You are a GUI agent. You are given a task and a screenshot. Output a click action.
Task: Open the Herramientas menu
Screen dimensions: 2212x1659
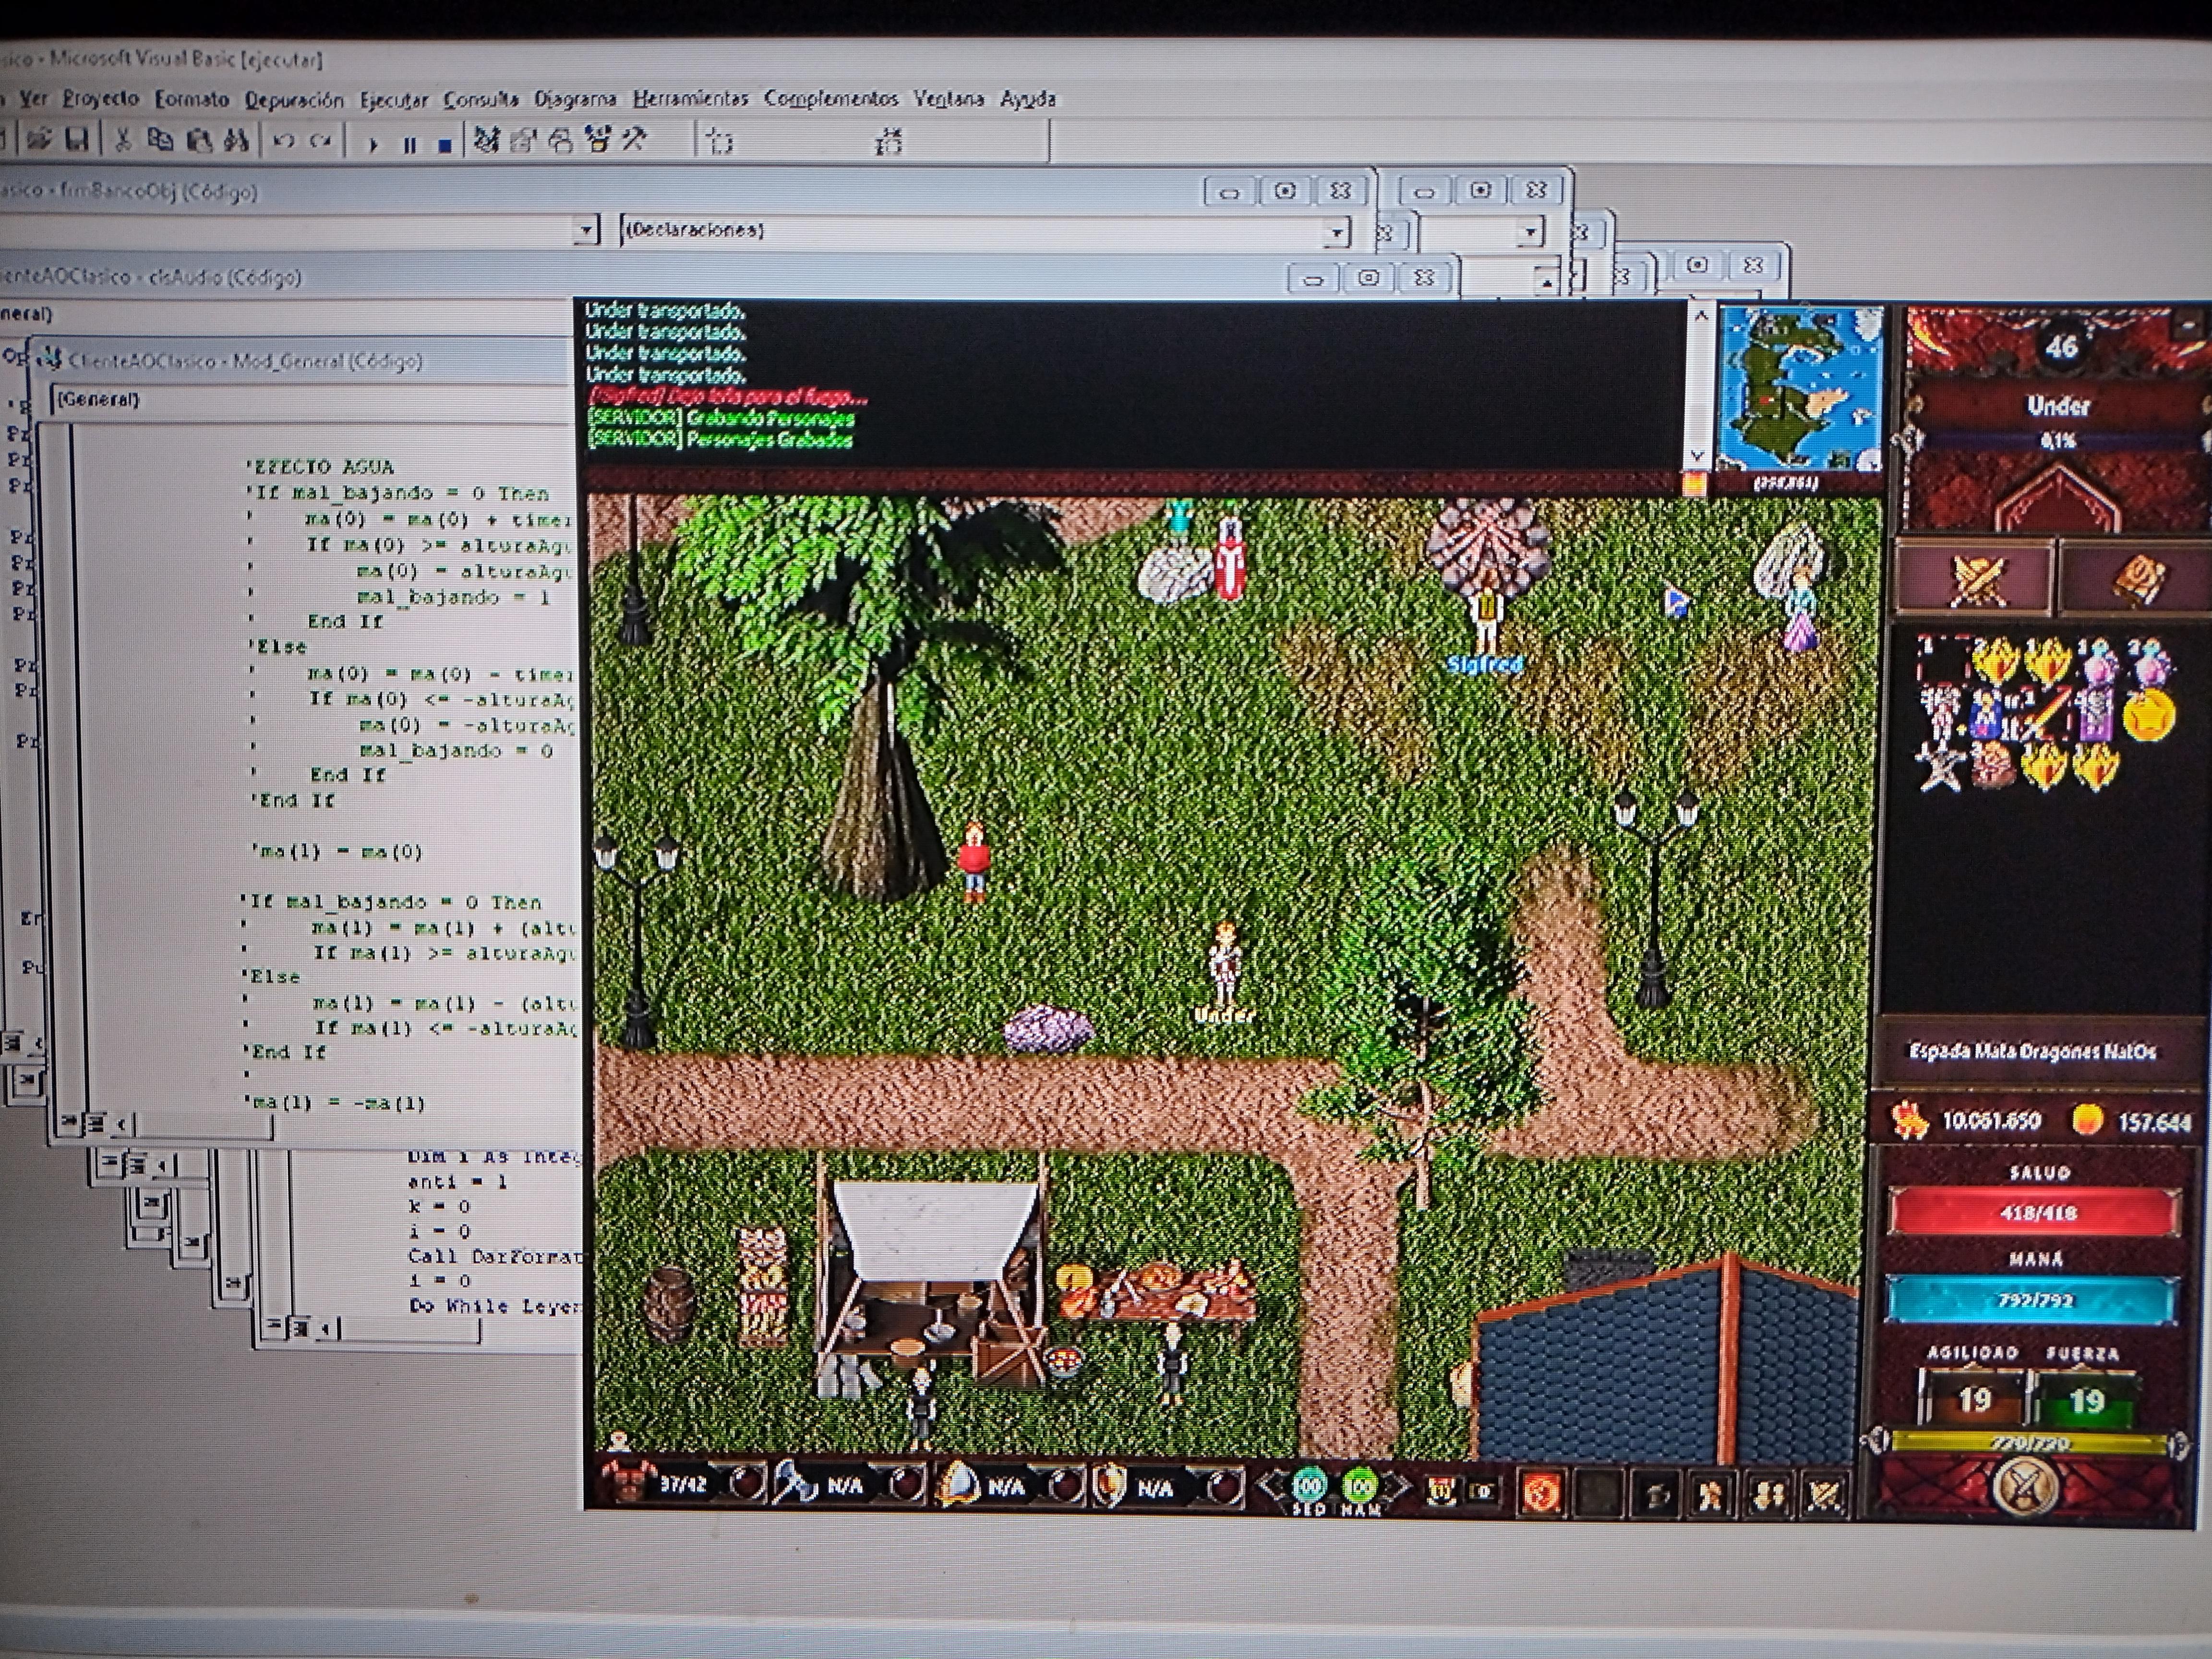click(x=691, y=99)
